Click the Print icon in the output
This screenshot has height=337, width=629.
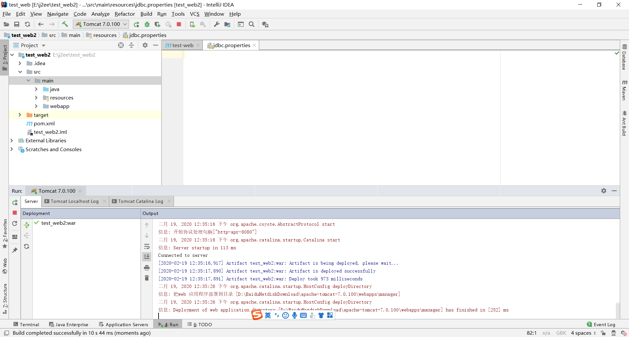pyautogui.click(x=147, y=268)
